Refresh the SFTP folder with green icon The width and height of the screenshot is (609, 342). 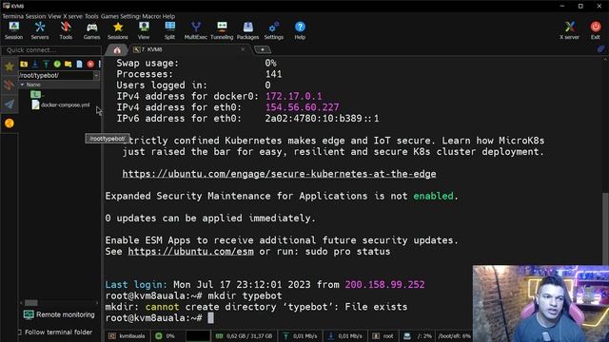[x=57, y=64]
